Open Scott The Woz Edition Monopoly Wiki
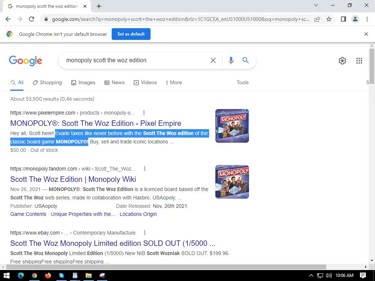The image size is (375, 281). pyautogui.click(x=73, y=179)
